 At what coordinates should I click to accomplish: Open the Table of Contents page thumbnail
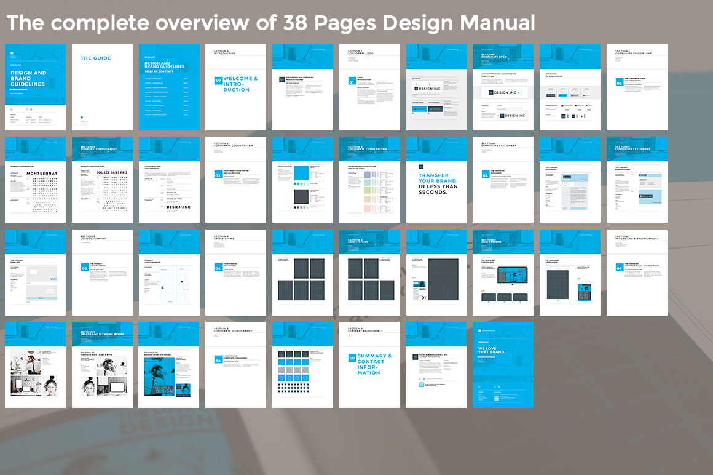coord(169,87)
